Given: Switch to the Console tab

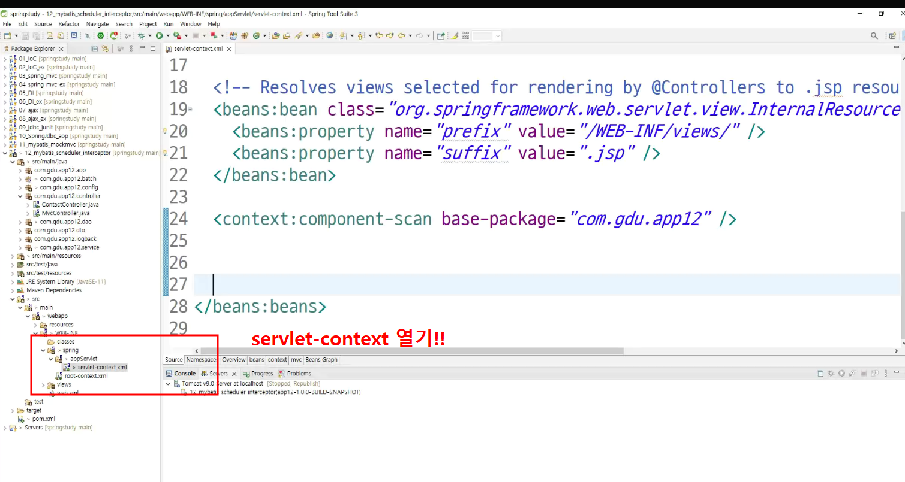Looking at the screenshot, I should 181,373.
